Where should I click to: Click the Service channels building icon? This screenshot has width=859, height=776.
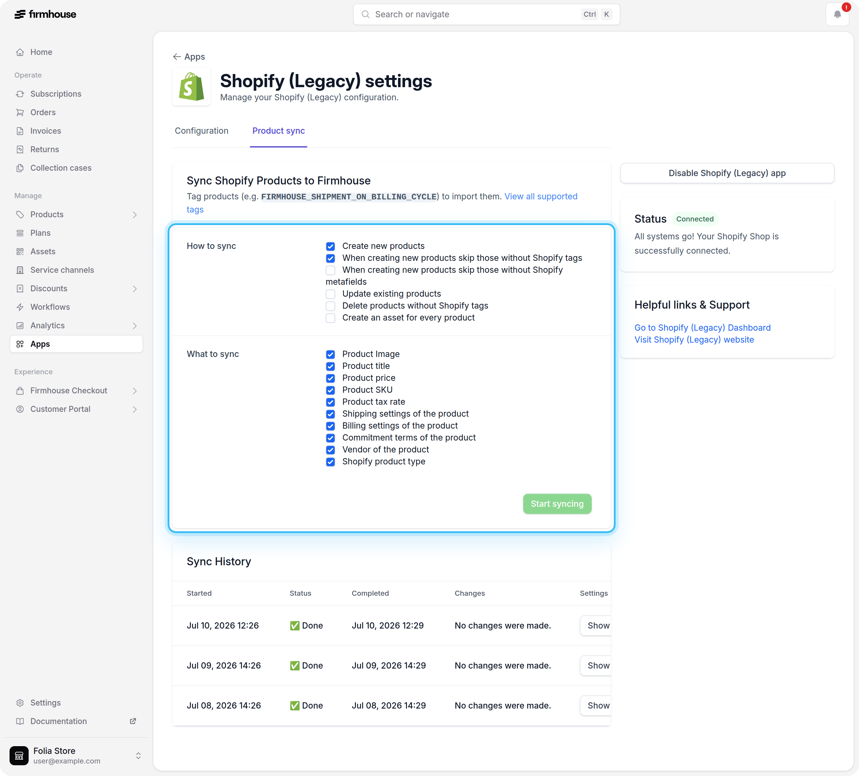click(20, 270)
